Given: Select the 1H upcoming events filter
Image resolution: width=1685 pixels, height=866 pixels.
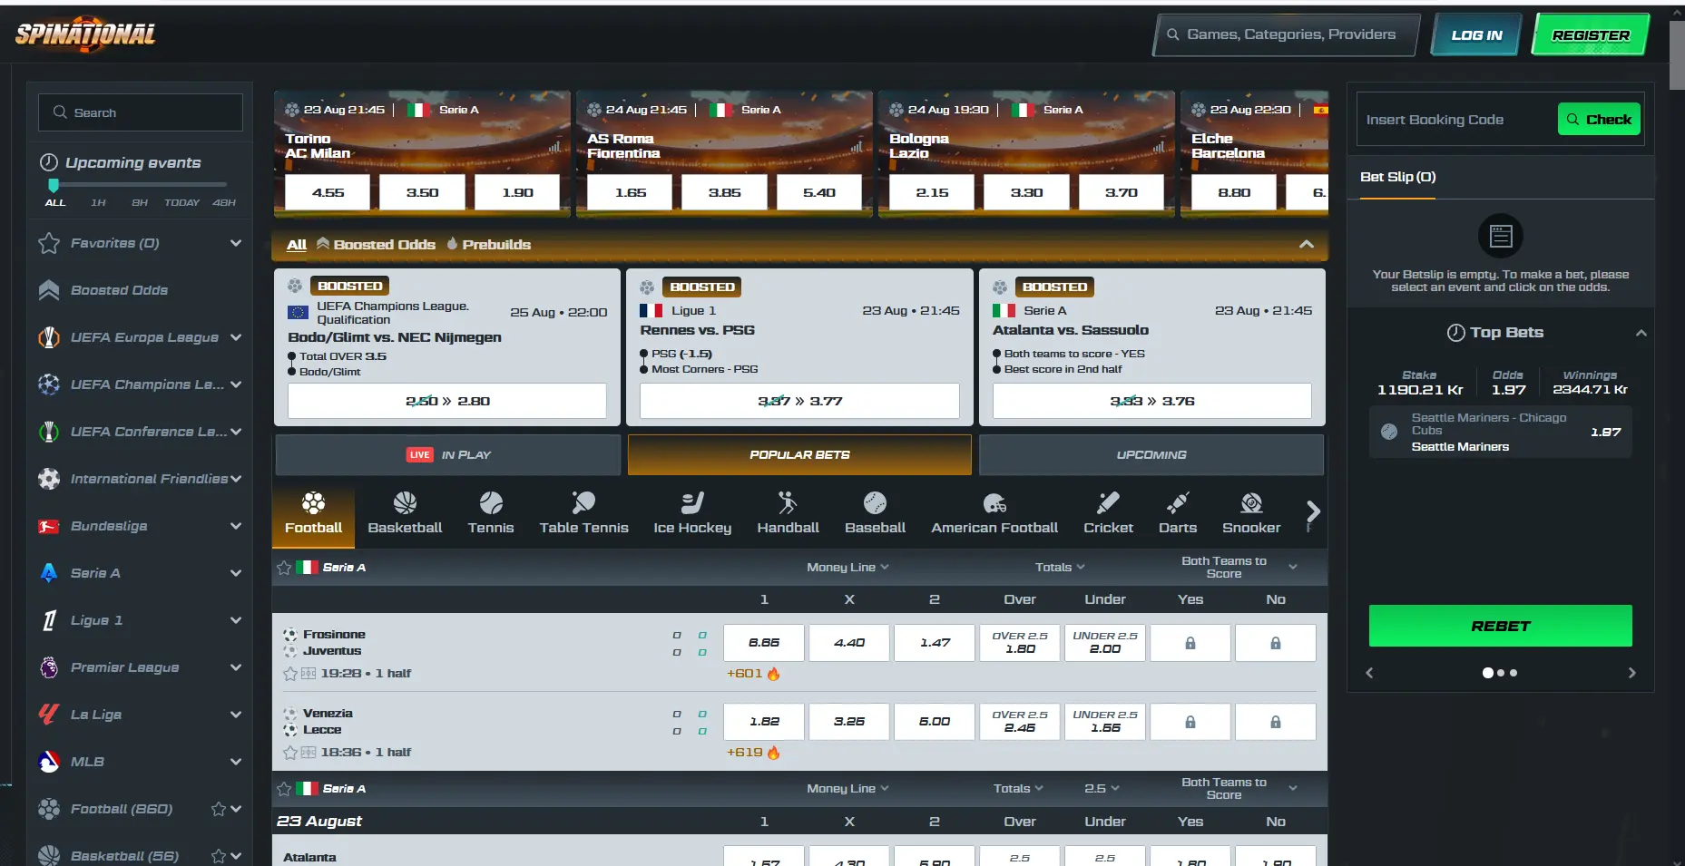Looking at the screenshot, I should click(98, 203).
